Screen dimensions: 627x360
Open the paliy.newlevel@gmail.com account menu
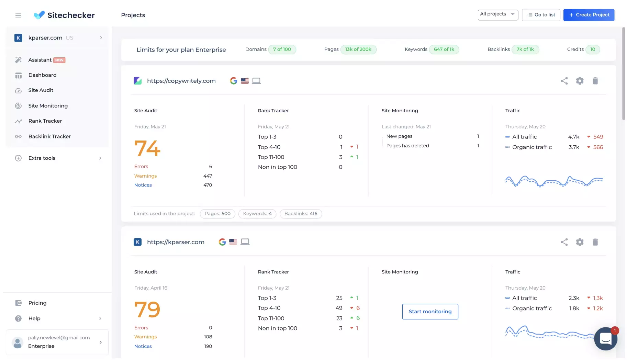tap(57, 342)
